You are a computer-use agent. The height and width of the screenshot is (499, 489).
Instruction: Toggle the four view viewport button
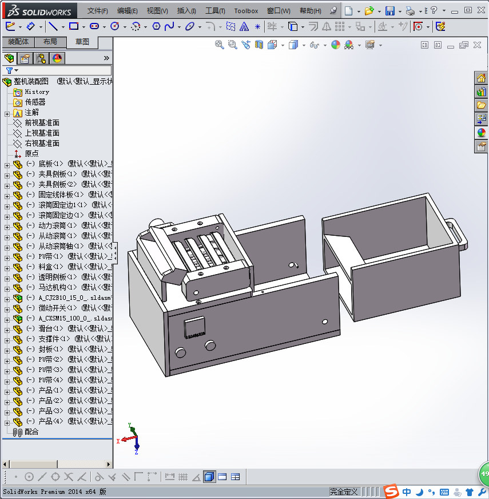pyautogui.click(x=236, y=477)
